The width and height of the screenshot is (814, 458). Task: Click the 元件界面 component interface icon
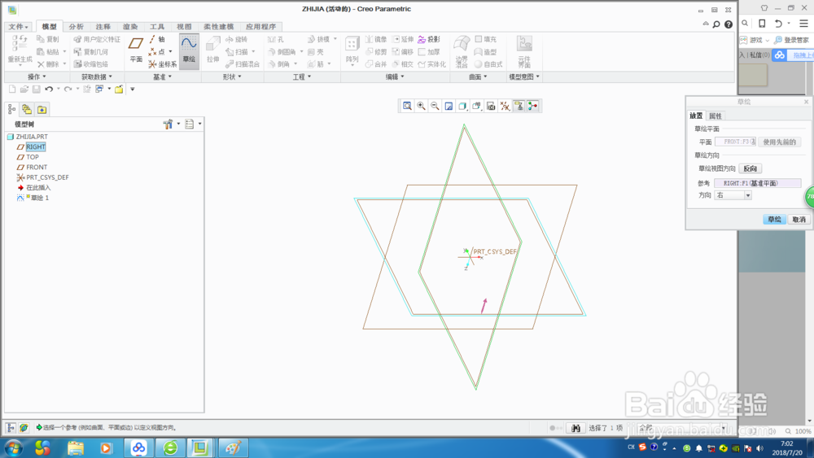(x=524, y=51)
